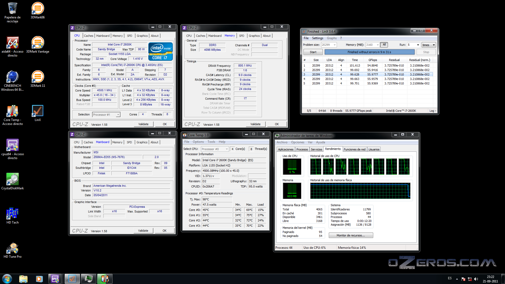The width and height of the screenshot is (505, 284).
Task: Open the Help menu in Core Temp
Action: (222, 142)
